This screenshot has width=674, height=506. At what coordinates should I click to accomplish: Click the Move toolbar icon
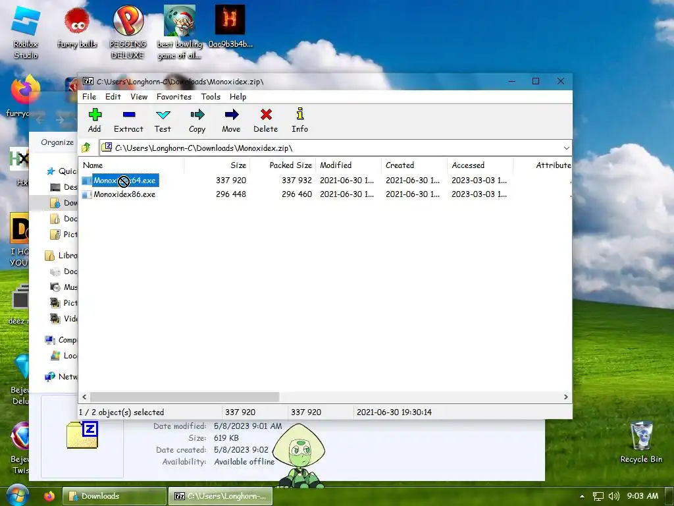pos(231,121)
